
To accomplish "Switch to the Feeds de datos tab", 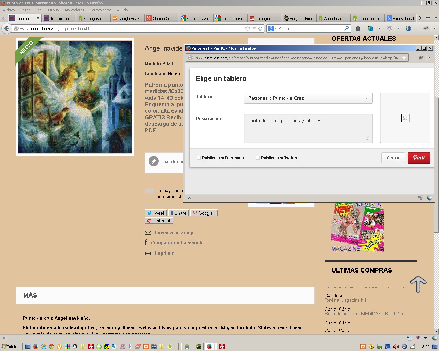I will point(401,18).
